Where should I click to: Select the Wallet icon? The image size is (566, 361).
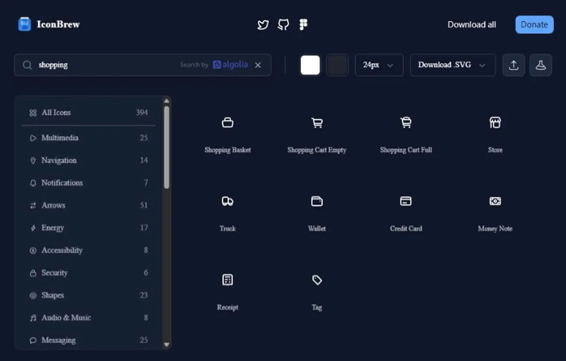[317, 201]
